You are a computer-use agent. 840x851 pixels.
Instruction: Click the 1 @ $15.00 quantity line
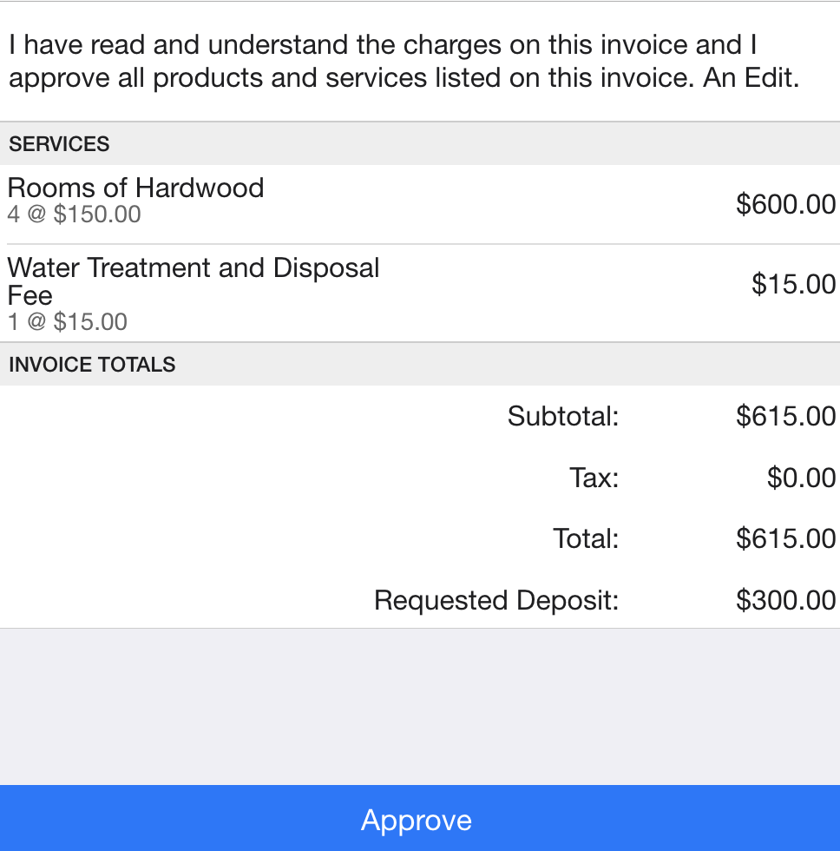pyautogui.click(x=67, y=322)
